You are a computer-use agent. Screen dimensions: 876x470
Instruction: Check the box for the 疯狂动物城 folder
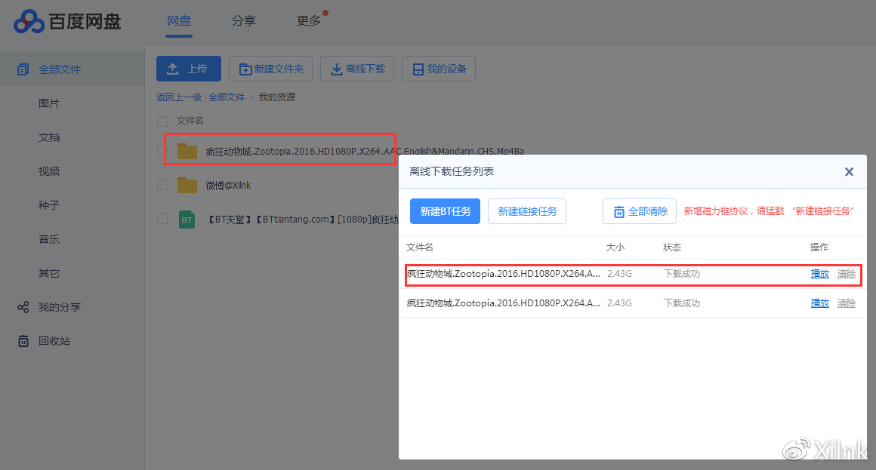pos(161,151)
